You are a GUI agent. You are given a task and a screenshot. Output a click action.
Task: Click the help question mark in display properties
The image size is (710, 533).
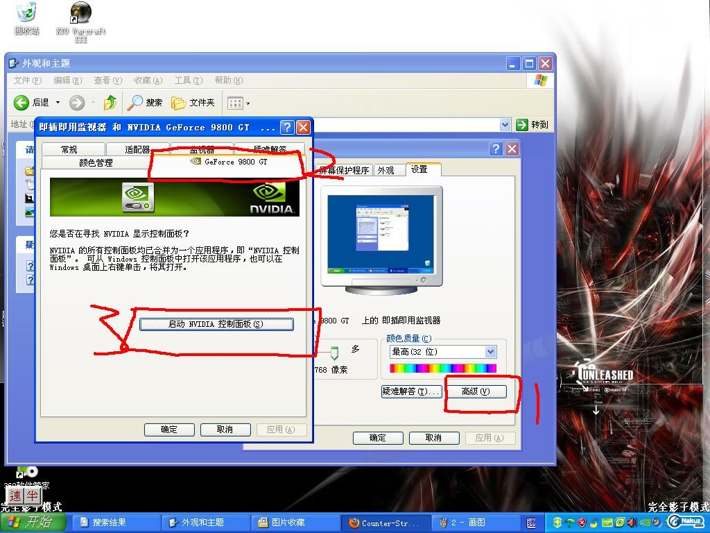(x=496, y=149)
